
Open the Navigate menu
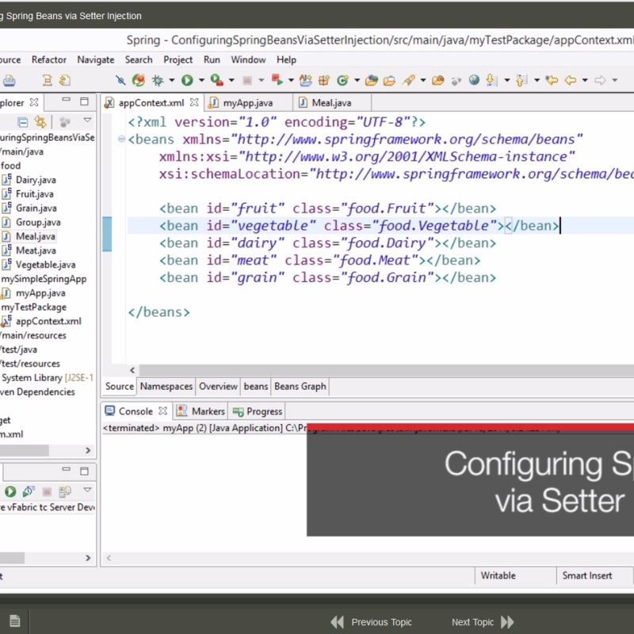pyautogui.click(x=96, y=60)
